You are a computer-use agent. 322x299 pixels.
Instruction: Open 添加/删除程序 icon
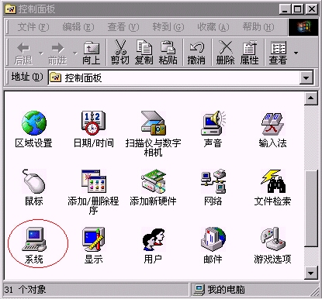pos(93,181)
